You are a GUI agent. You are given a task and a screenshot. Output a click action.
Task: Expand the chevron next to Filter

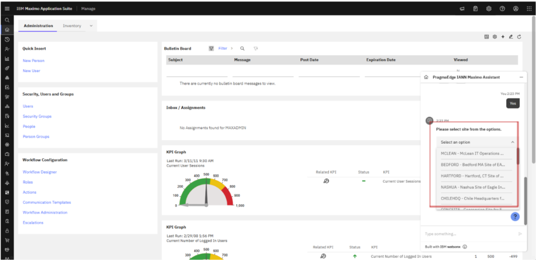pyautogui.click(x=231, y=49)
